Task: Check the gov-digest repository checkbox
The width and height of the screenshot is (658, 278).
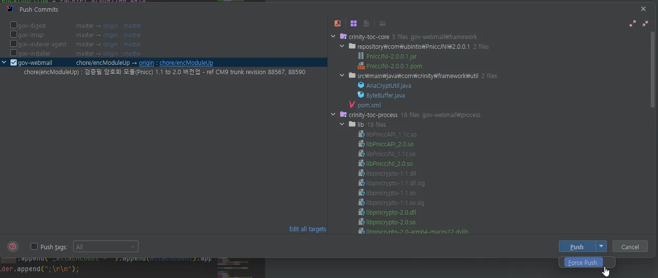Action: 14,25
